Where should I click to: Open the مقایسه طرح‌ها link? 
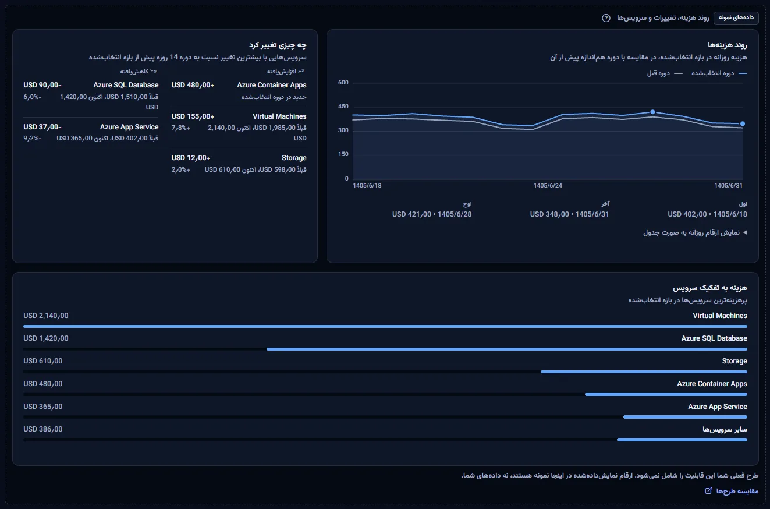click(x=732, y=491)
